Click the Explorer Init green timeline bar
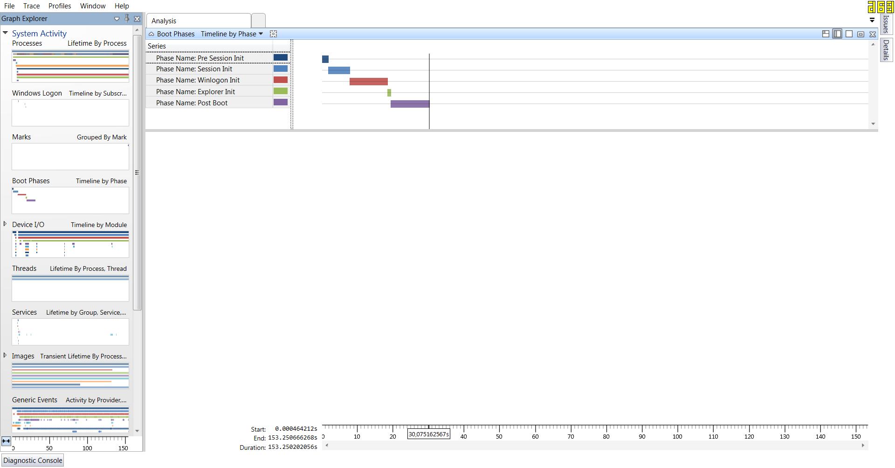 coord(389,93)
